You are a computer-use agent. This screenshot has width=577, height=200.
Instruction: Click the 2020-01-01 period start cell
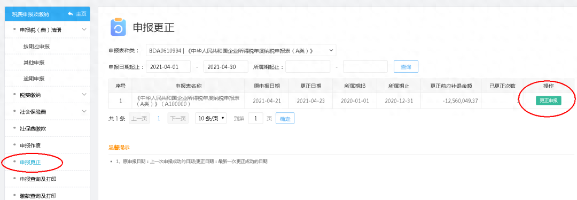[355, 101]
